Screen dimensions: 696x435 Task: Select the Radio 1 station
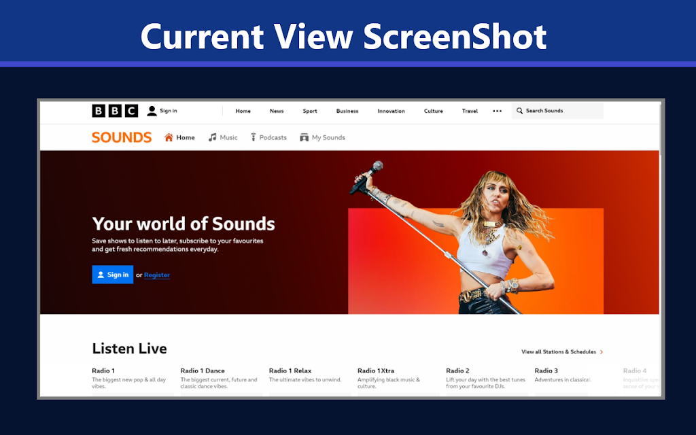pyautogui.click(x=103, y=370)
